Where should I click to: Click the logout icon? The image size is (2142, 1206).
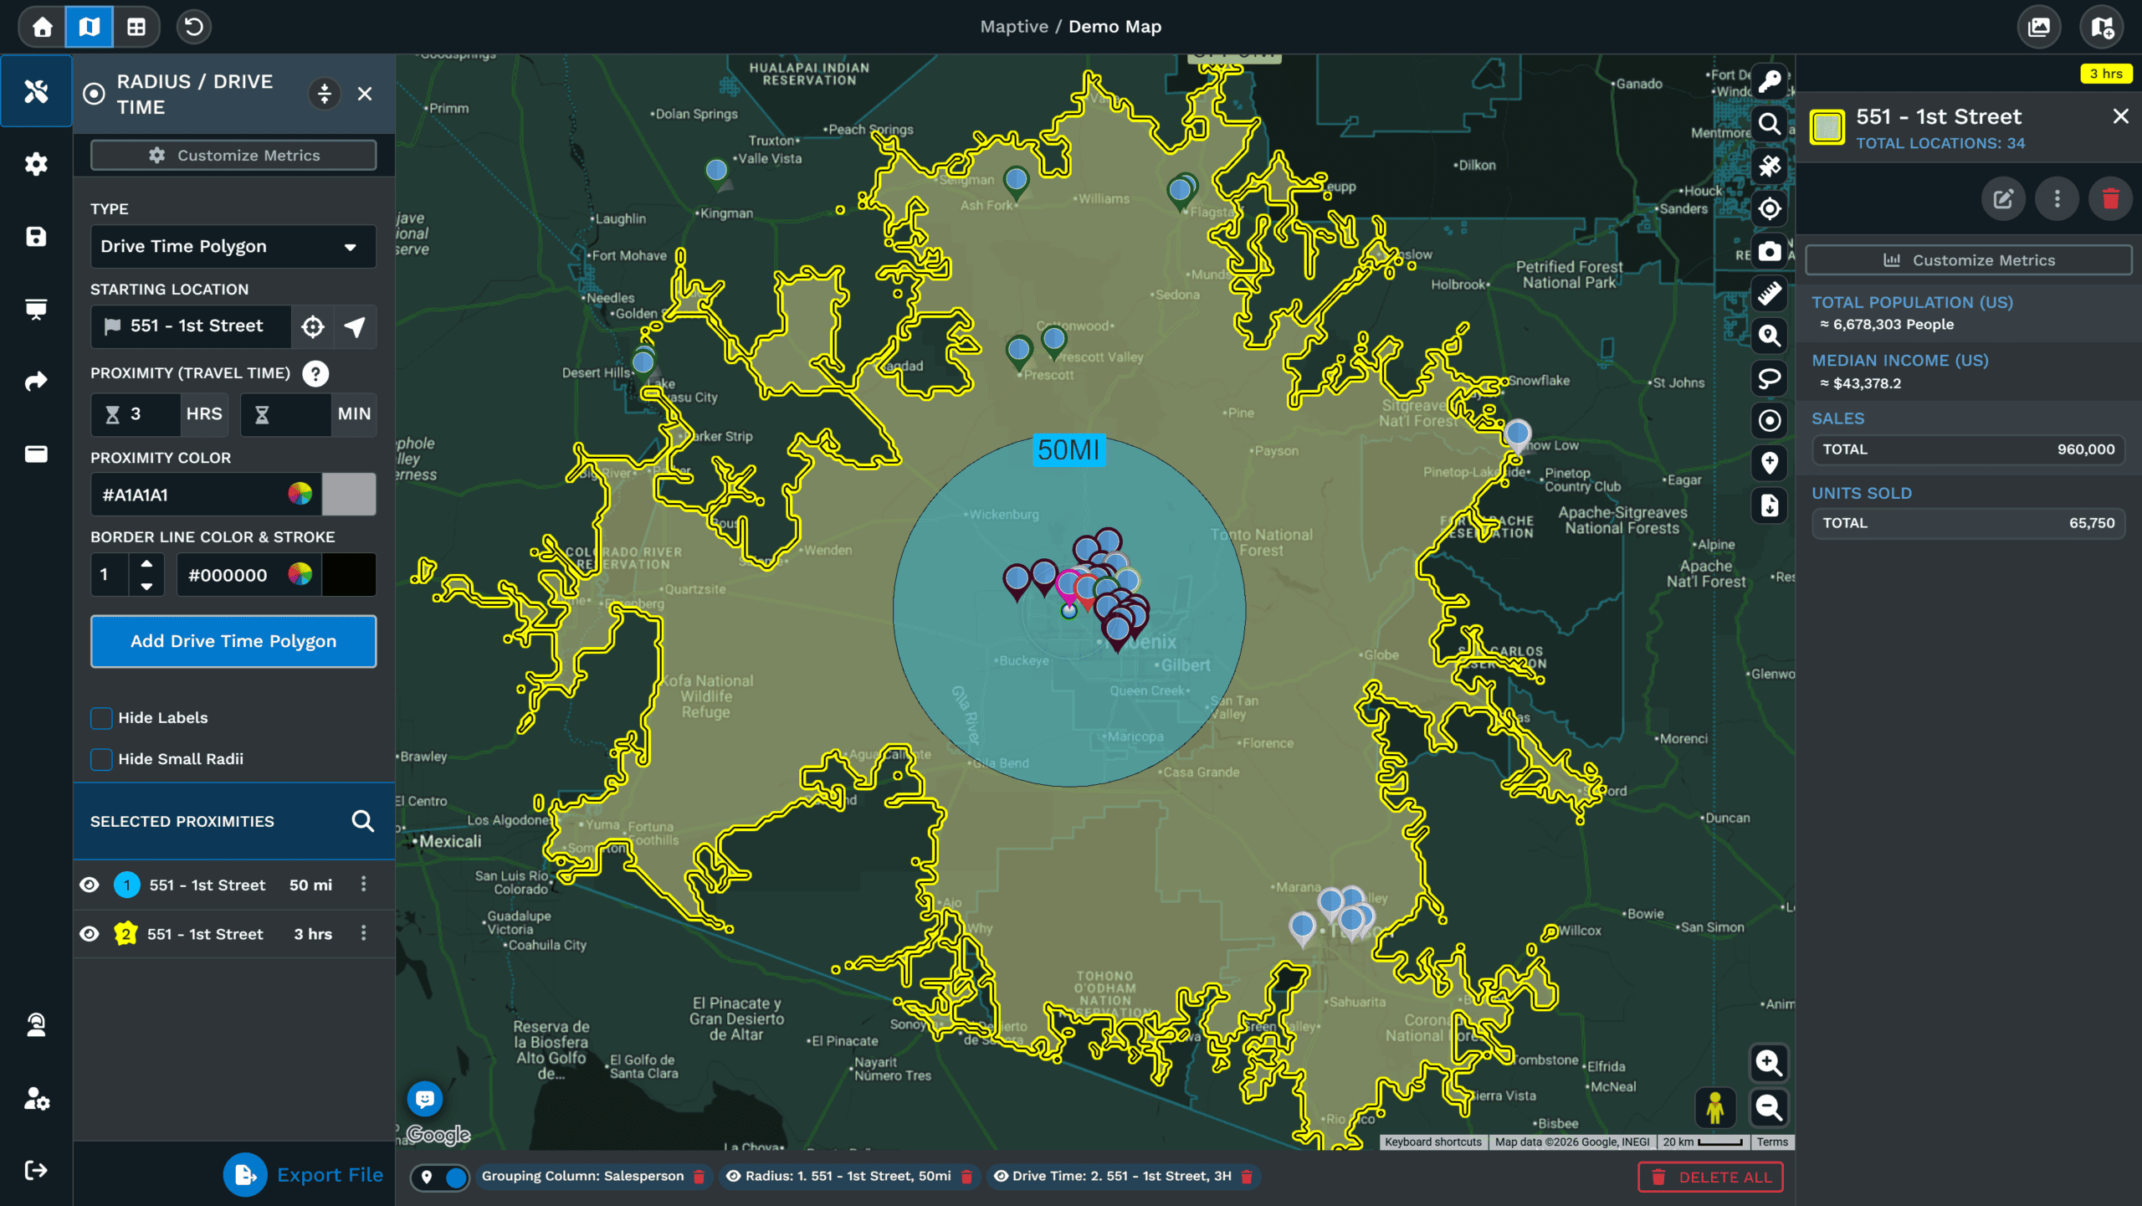click(x=36, y=1170)
